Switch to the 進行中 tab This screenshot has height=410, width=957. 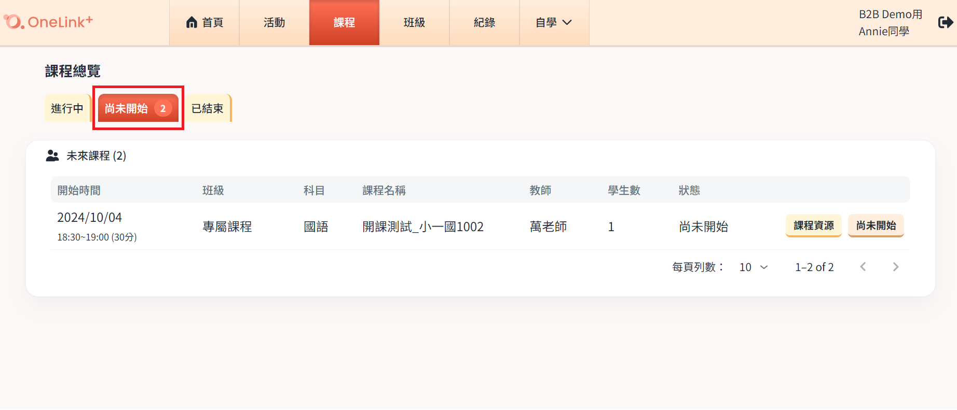pos(67,108)
